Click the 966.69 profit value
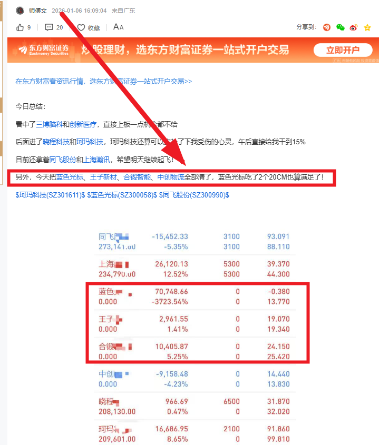Image resolution: width=379 pixels, height=445 pixels. click(x=177, y=402)
